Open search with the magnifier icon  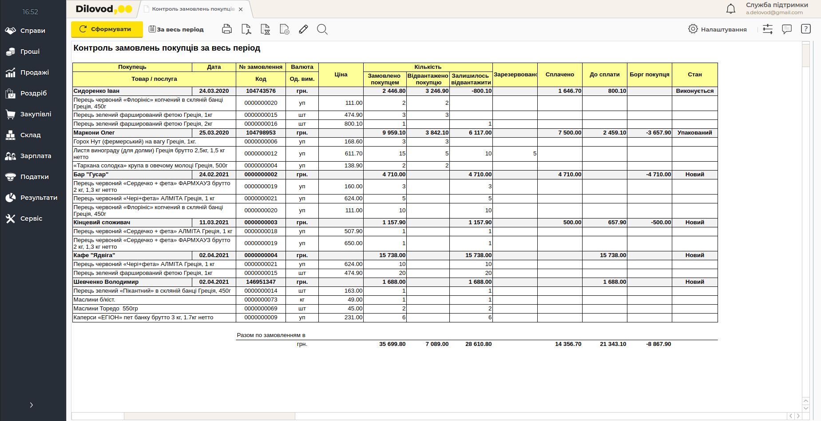322,29
